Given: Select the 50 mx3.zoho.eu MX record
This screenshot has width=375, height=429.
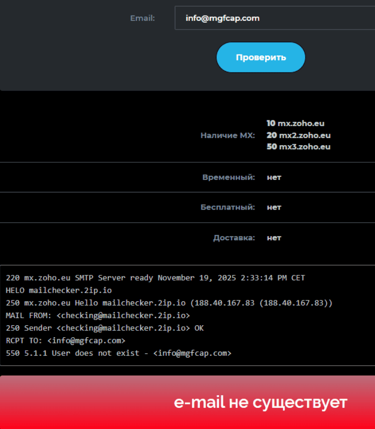Looking at the screenshot, I should (x=298, y=147).
